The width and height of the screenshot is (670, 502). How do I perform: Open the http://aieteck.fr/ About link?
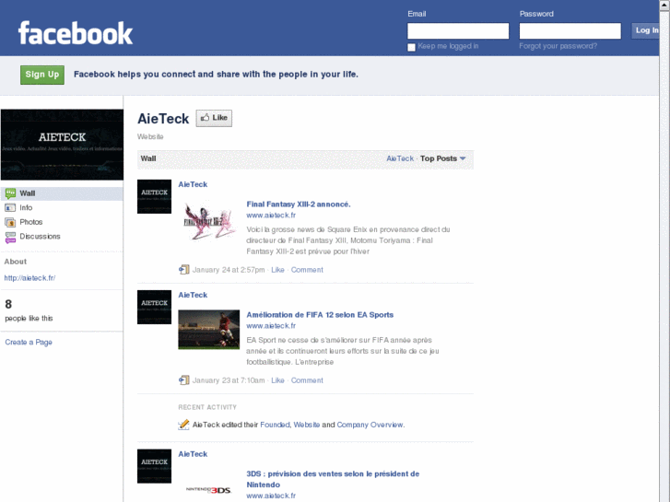click(x=29, y=278)
